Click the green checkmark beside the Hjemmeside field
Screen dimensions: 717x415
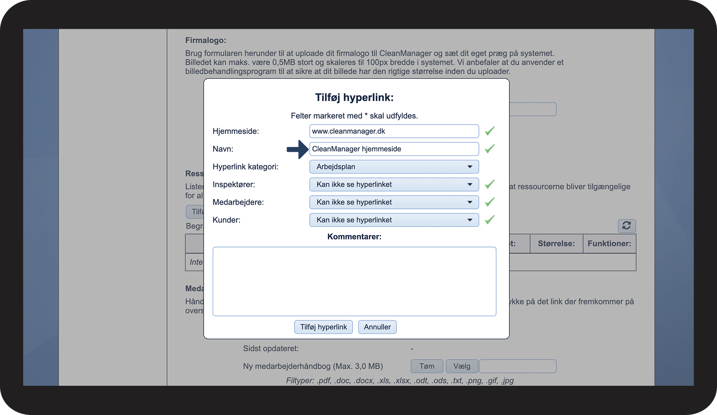(x=490, y=131)
